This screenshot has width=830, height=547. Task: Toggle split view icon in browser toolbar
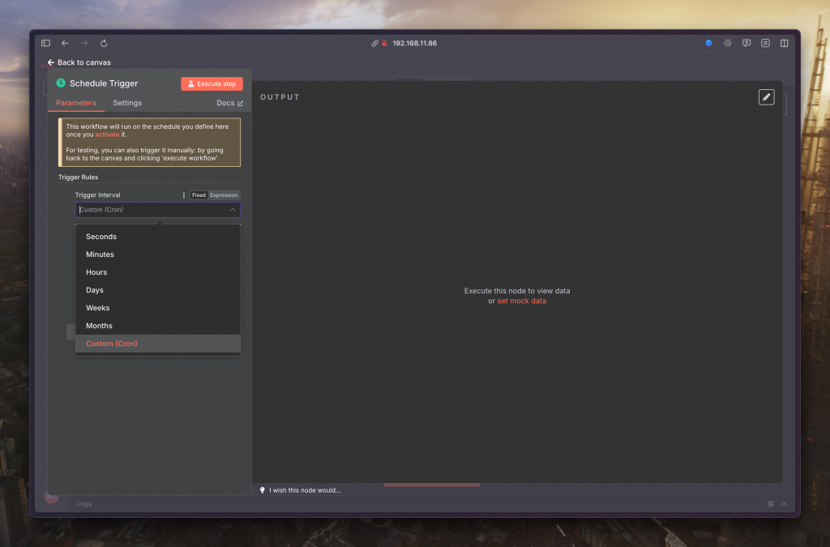785,44
